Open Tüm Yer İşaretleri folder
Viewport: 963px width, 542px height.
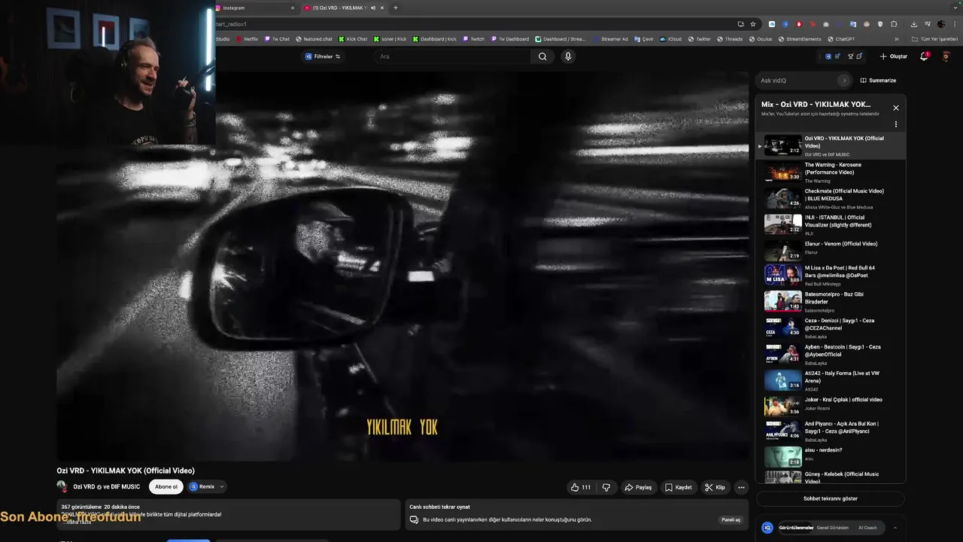point(934,39)
